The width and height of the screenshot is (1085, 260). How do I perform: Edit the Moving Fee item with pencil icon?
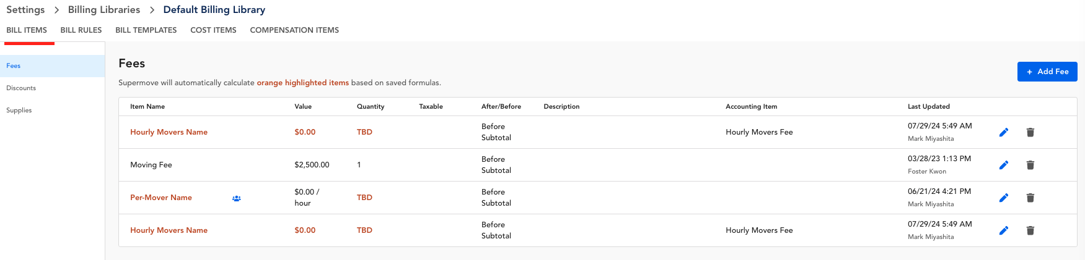1004,165
